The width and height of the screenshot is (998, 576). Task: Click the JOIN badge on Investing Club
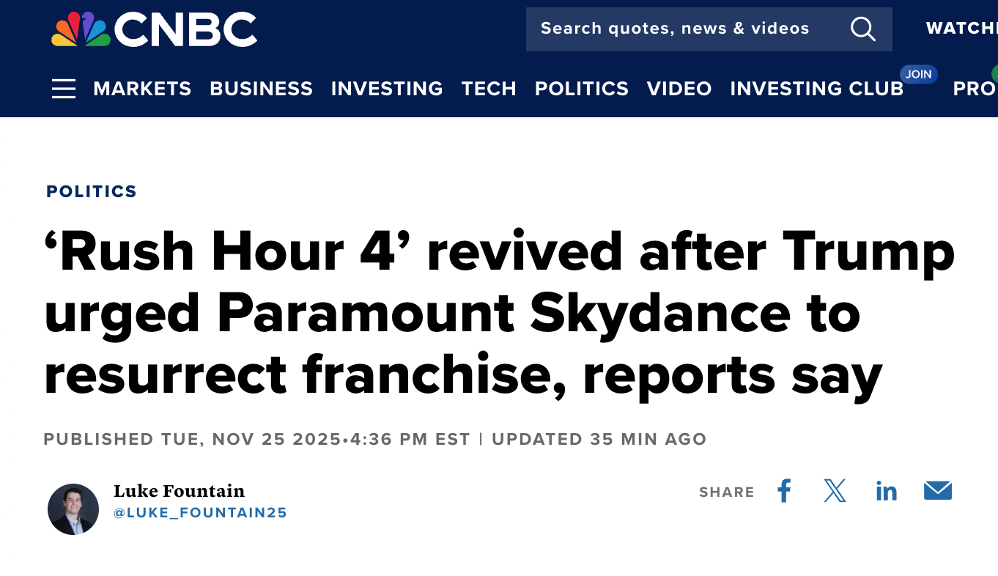tap(918, 74)
